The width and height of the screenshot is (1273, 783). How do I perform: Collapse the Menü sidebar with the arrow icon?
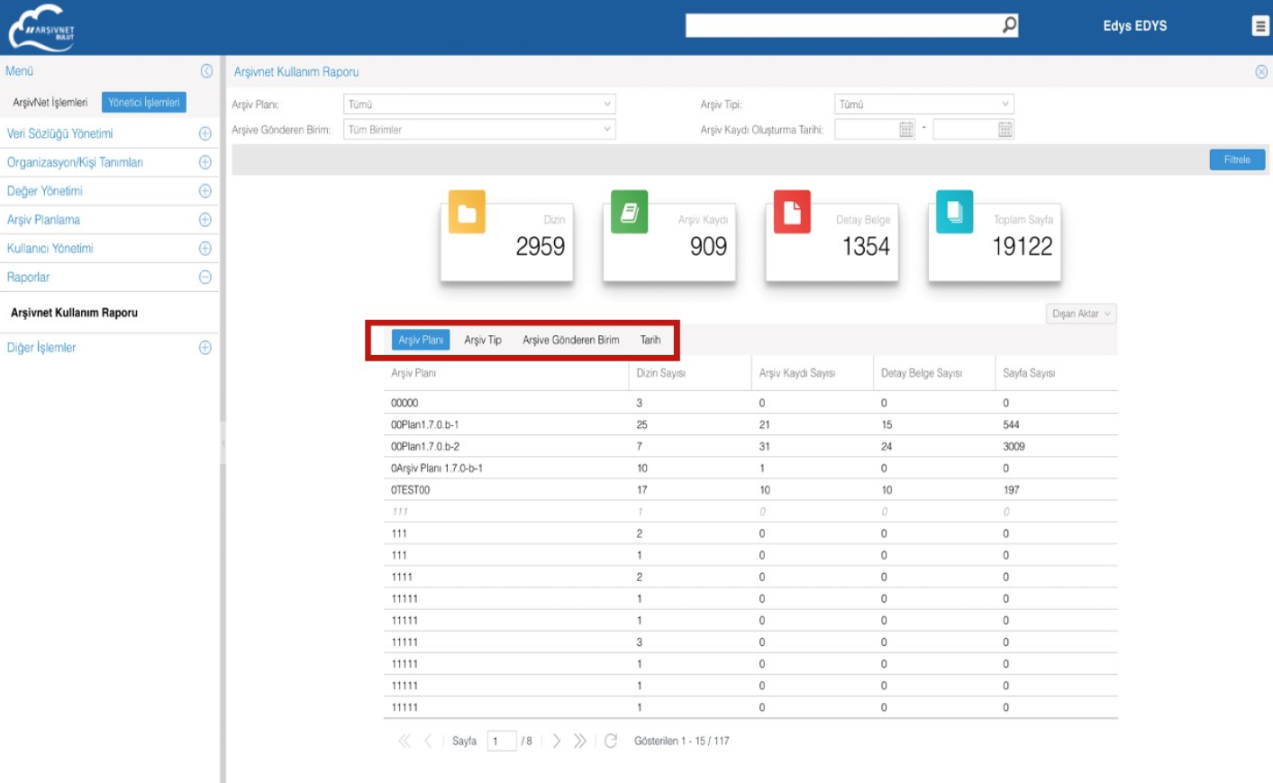(206, 71)
